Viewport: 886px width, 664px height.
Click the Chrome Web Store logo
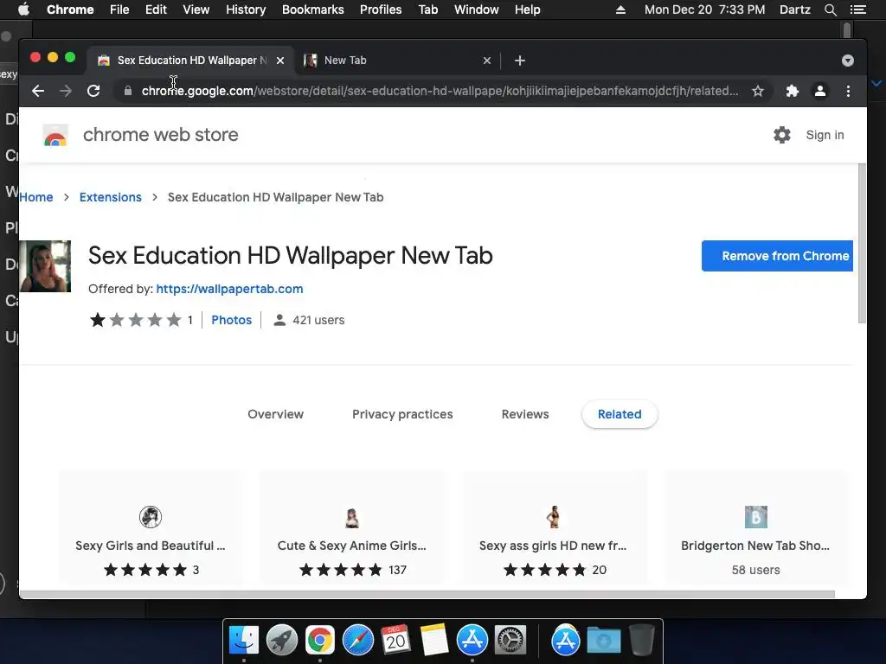[55, 135]
